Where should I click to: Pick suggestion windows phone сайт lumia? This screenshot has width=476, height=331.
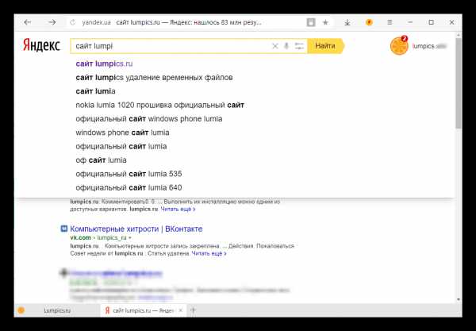tap(122, 133)
